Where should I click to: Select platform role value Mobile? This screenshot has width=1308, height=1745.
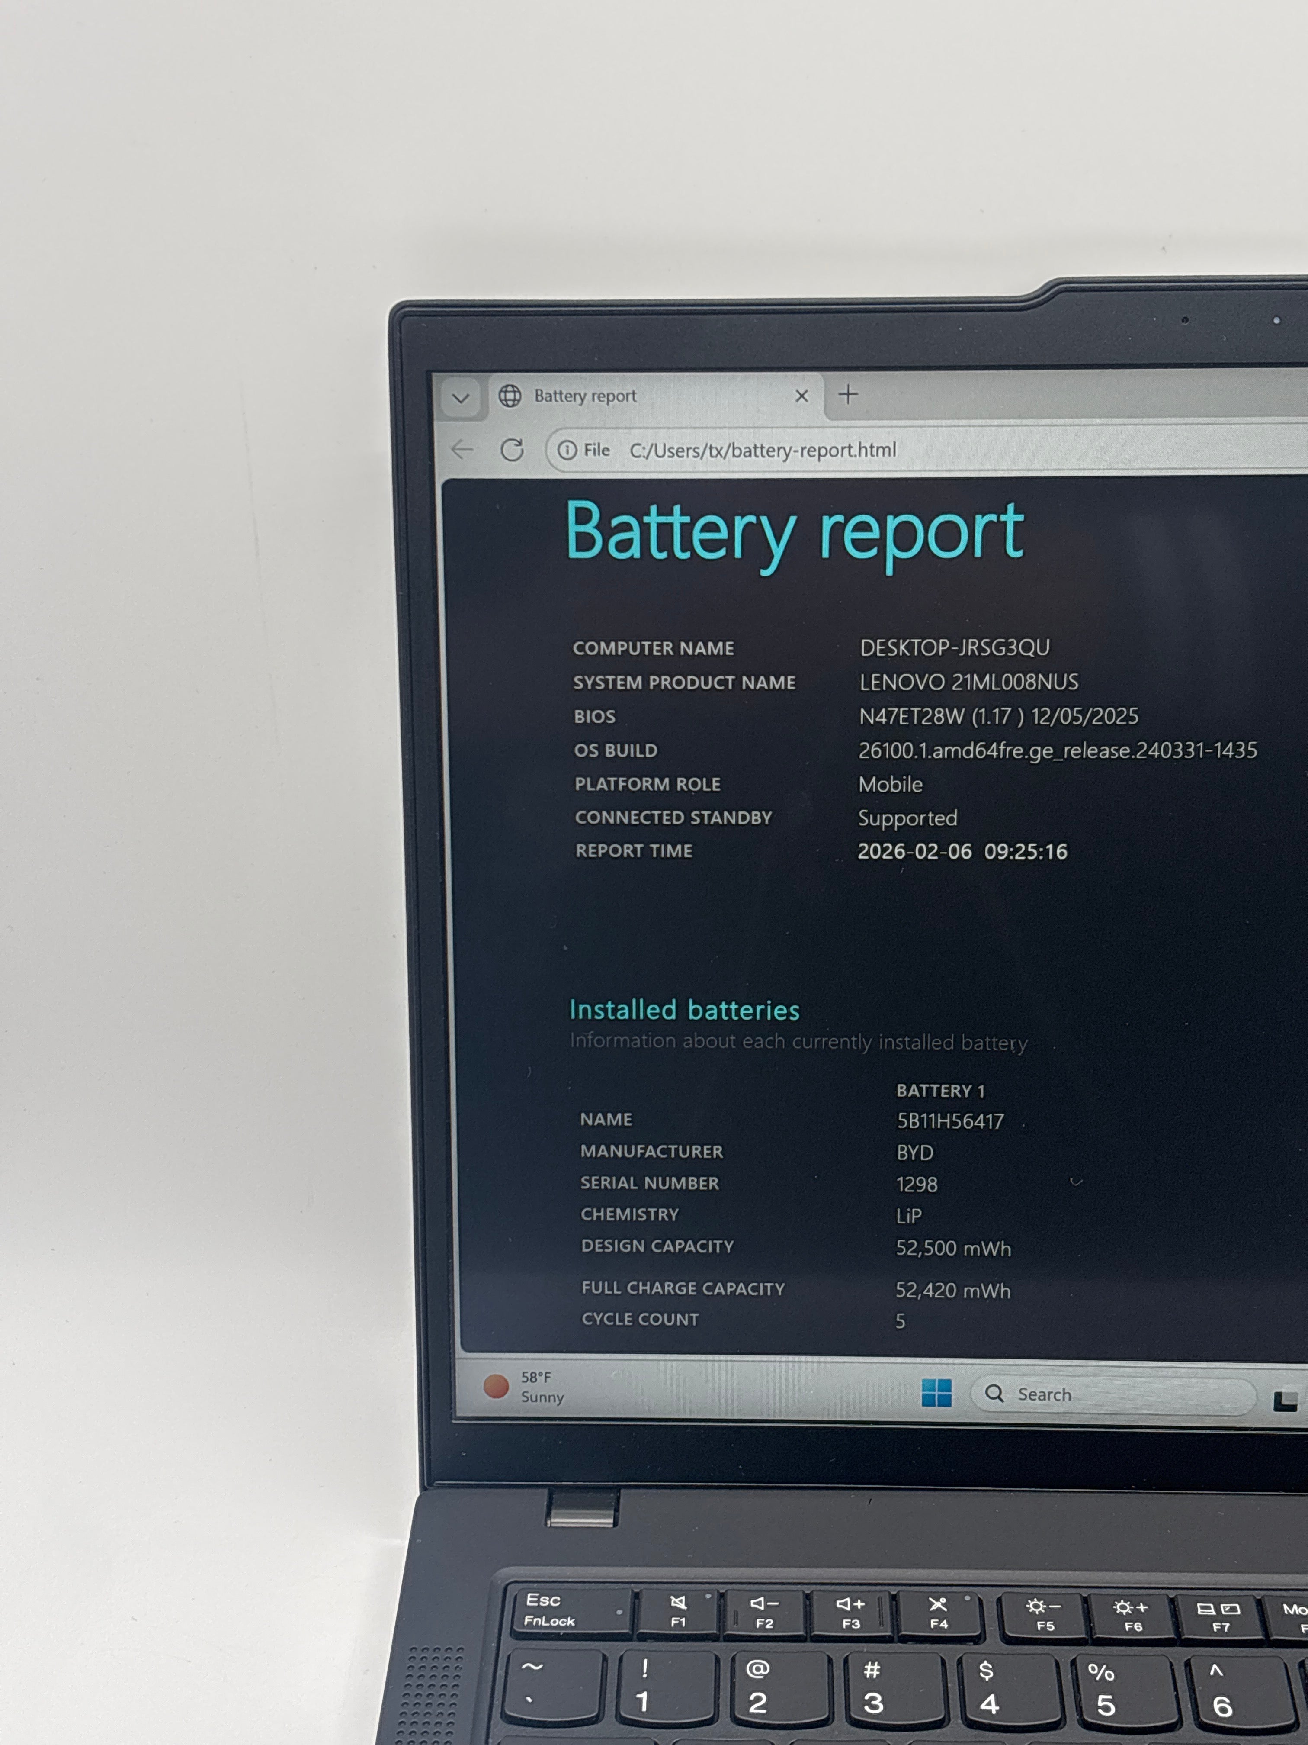point(890,784)
